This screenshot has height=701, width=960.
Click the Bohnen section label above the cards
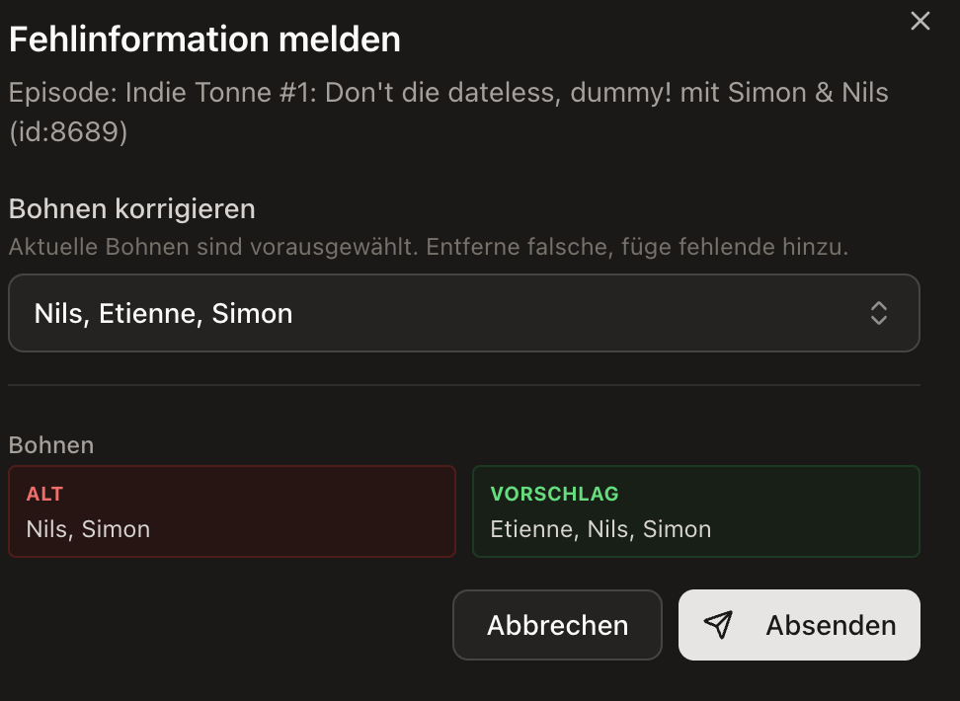point(50,445)
